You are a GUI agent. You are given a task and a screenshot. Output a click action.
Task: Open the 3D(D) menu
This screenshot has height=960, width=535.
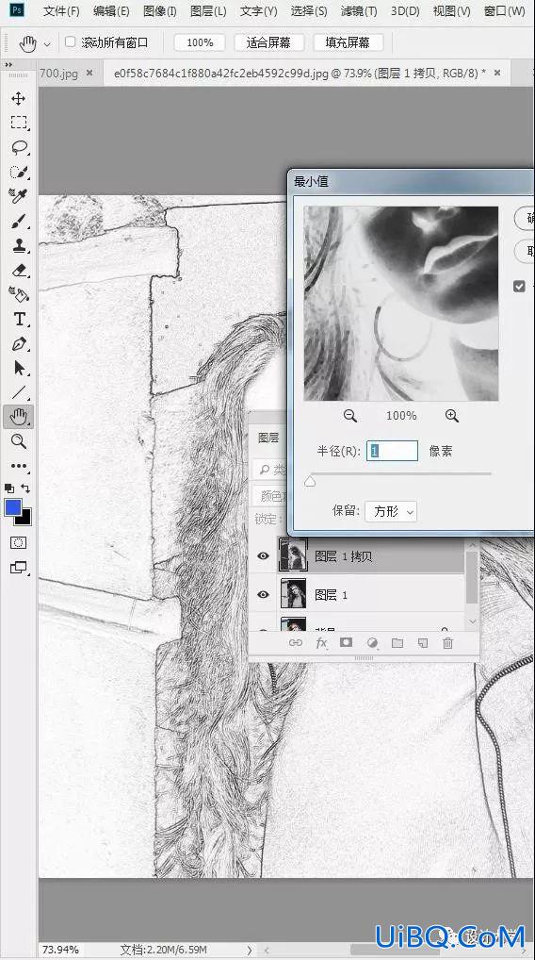[405, 11]
